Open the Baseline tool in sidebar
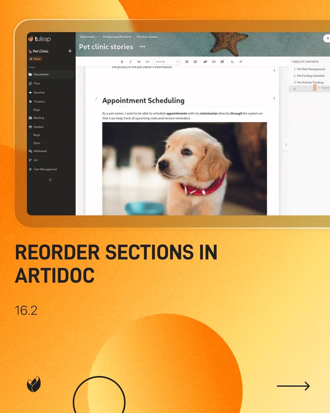The image size is (330, 413). click(x=39, y=92)
